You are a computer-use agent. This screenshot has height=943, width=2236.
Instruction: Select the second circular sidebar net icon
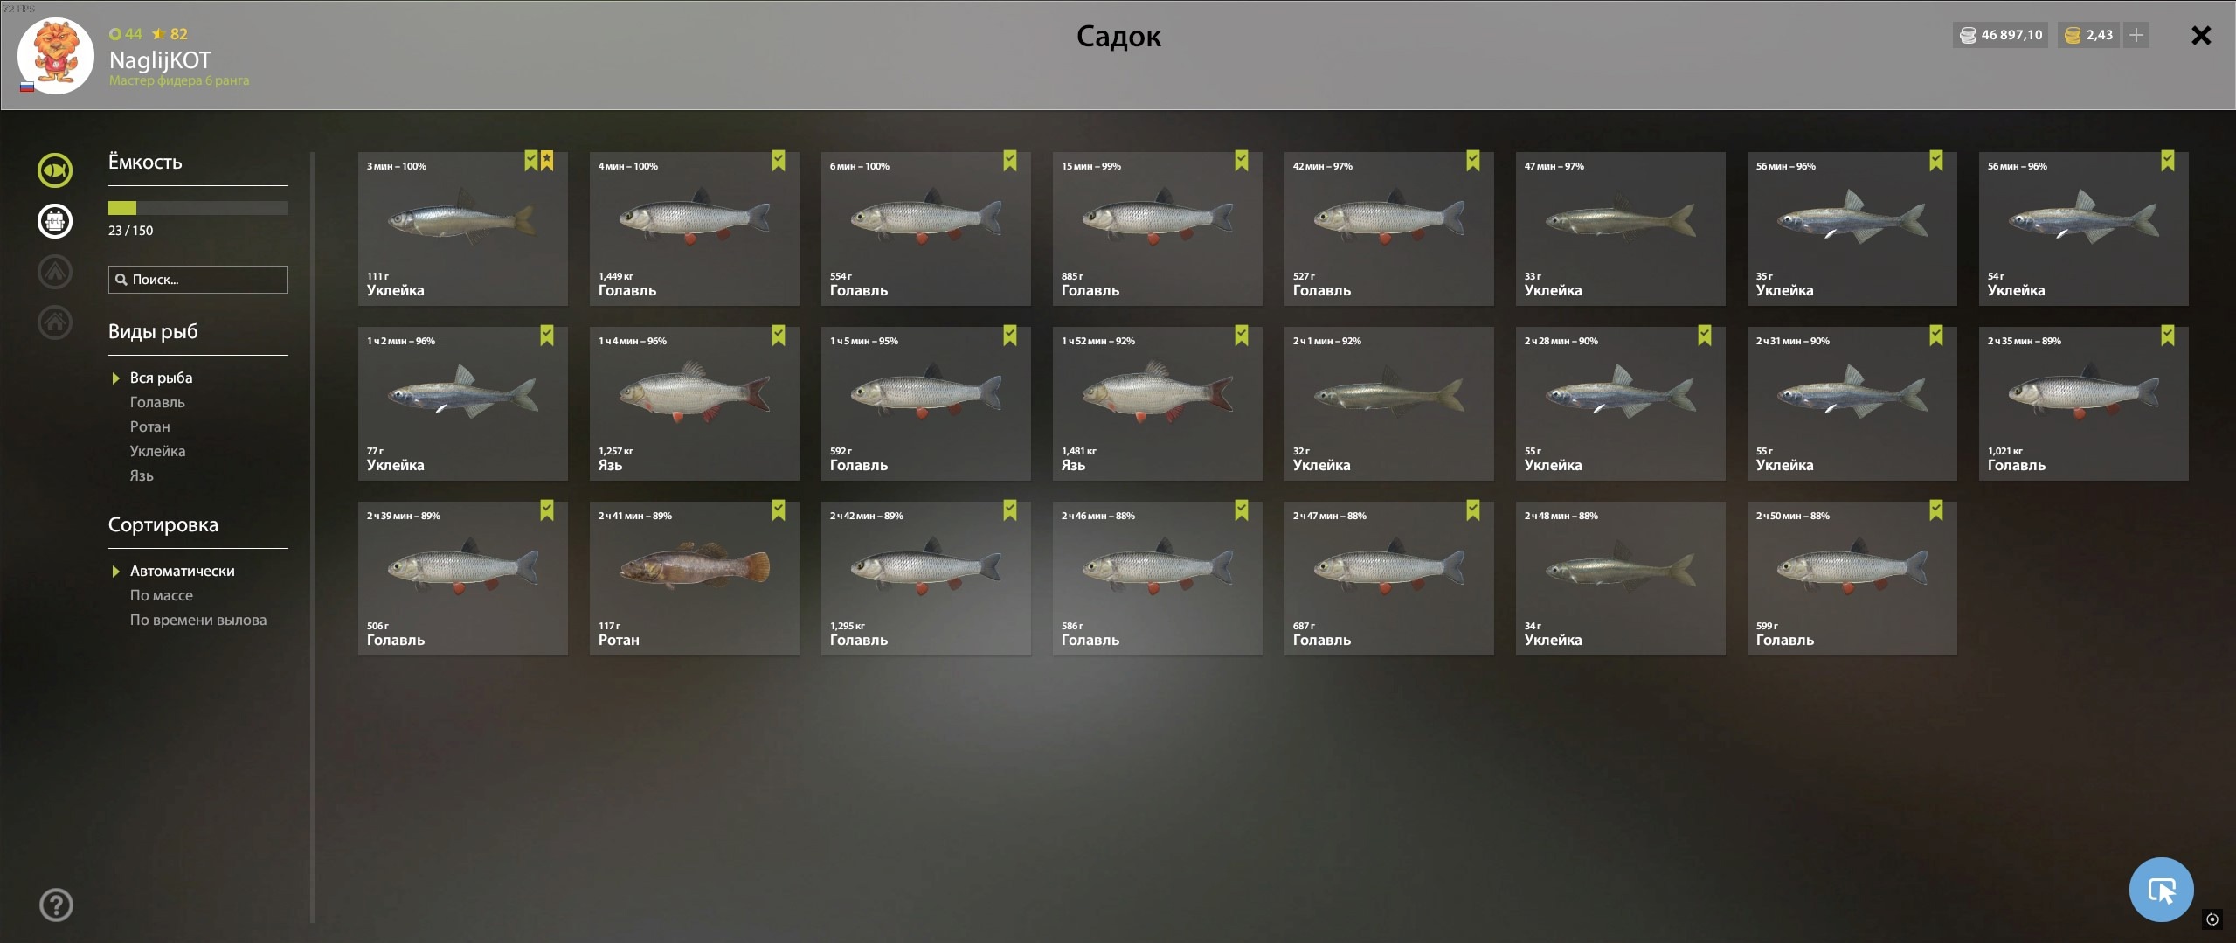coord(55,221)
